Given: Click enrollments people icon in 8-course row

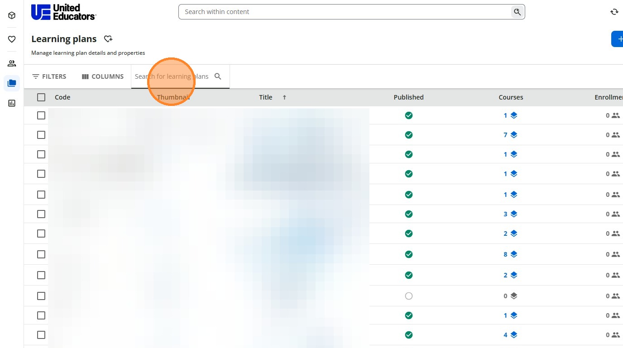Looking at the screenshot, I should coord(615,254).
